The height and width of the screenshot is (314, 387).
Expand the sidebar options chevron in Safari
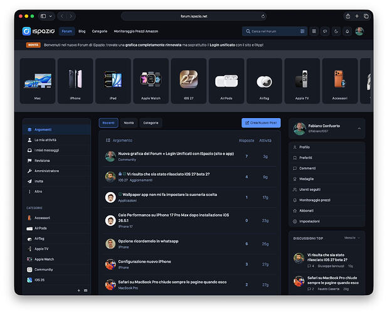click(51, 16)
